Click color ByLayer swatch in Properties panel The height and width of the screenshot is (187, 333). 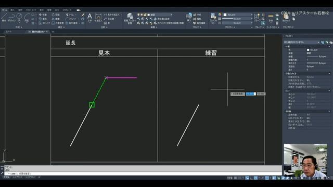click(308, 50)
